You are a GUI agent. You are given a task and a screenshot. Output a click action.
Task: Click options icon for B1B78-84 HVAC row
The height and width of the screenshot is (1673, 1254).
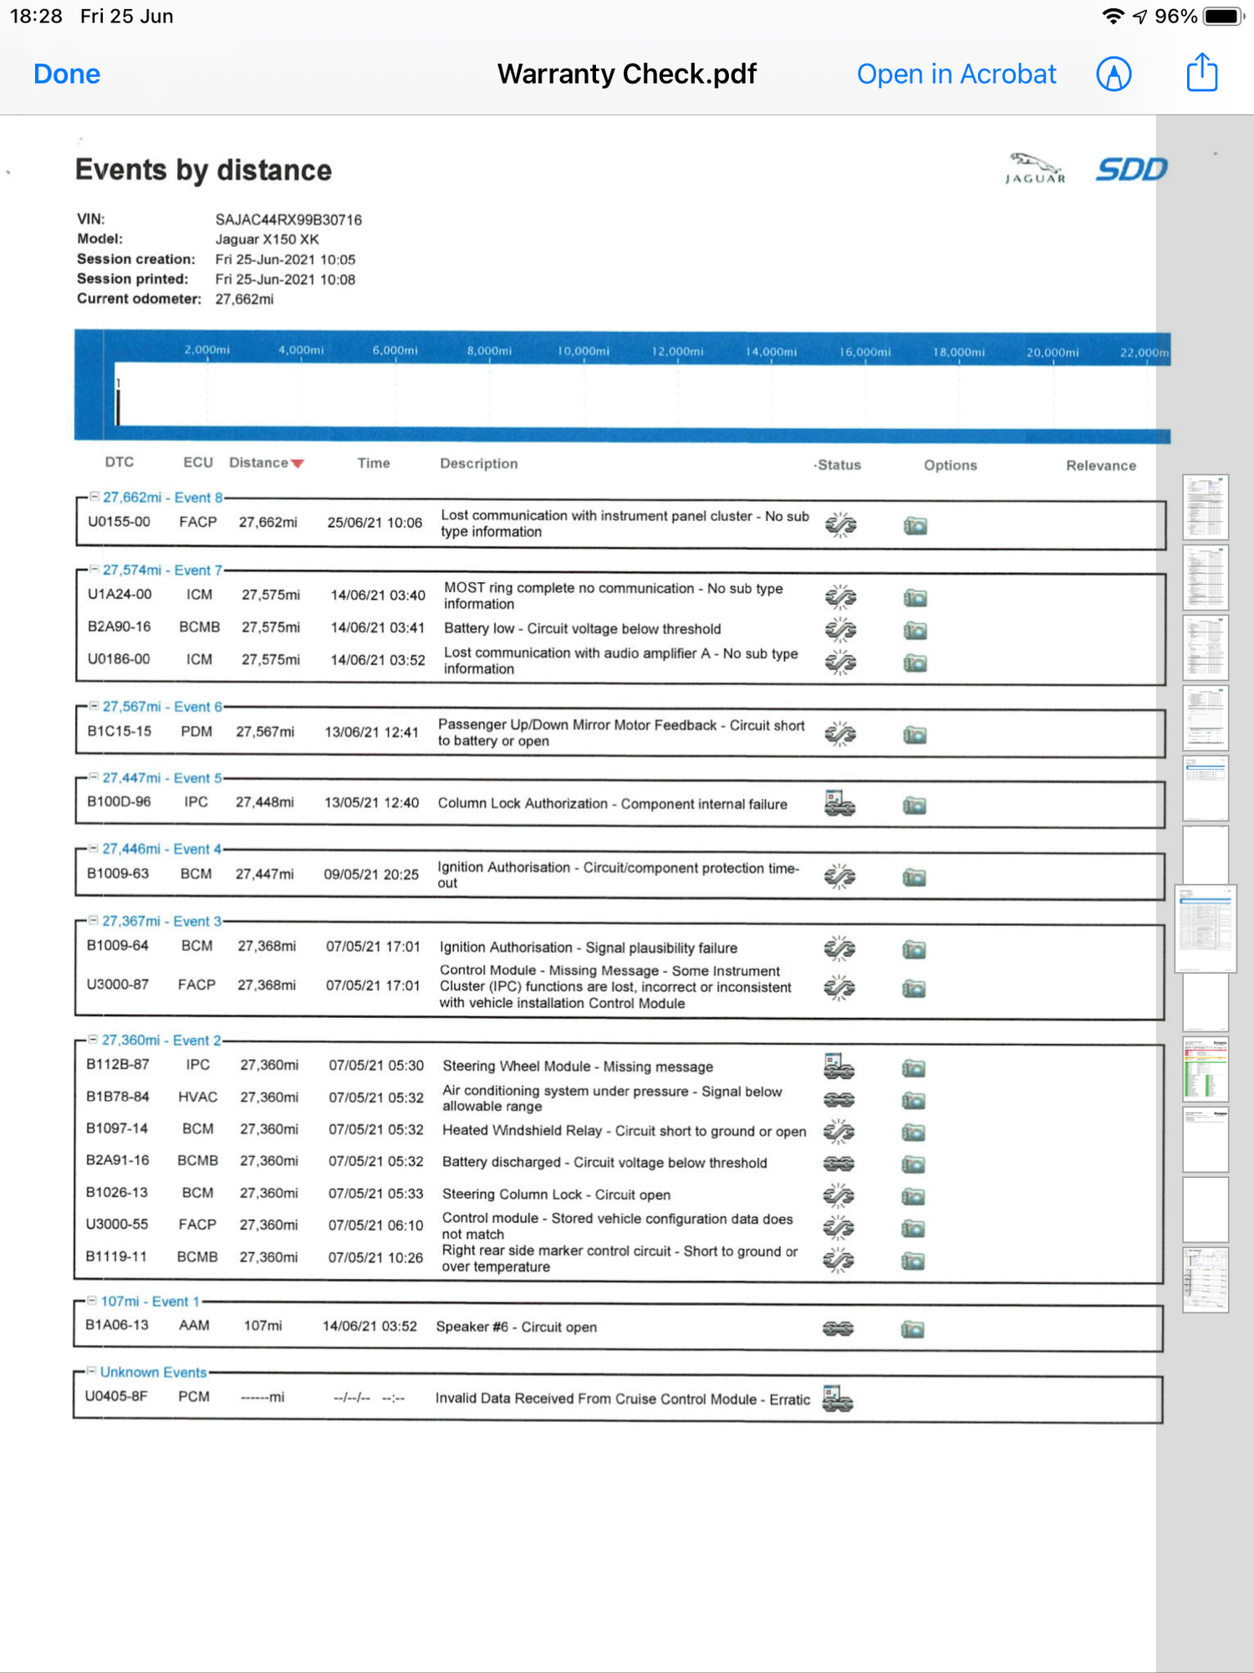coord(913,1100)
